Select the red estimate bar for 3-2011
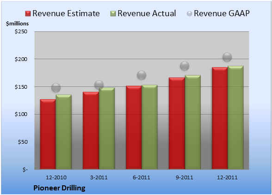Viewport: 272px width, 195px height. [x=91, y=130]
